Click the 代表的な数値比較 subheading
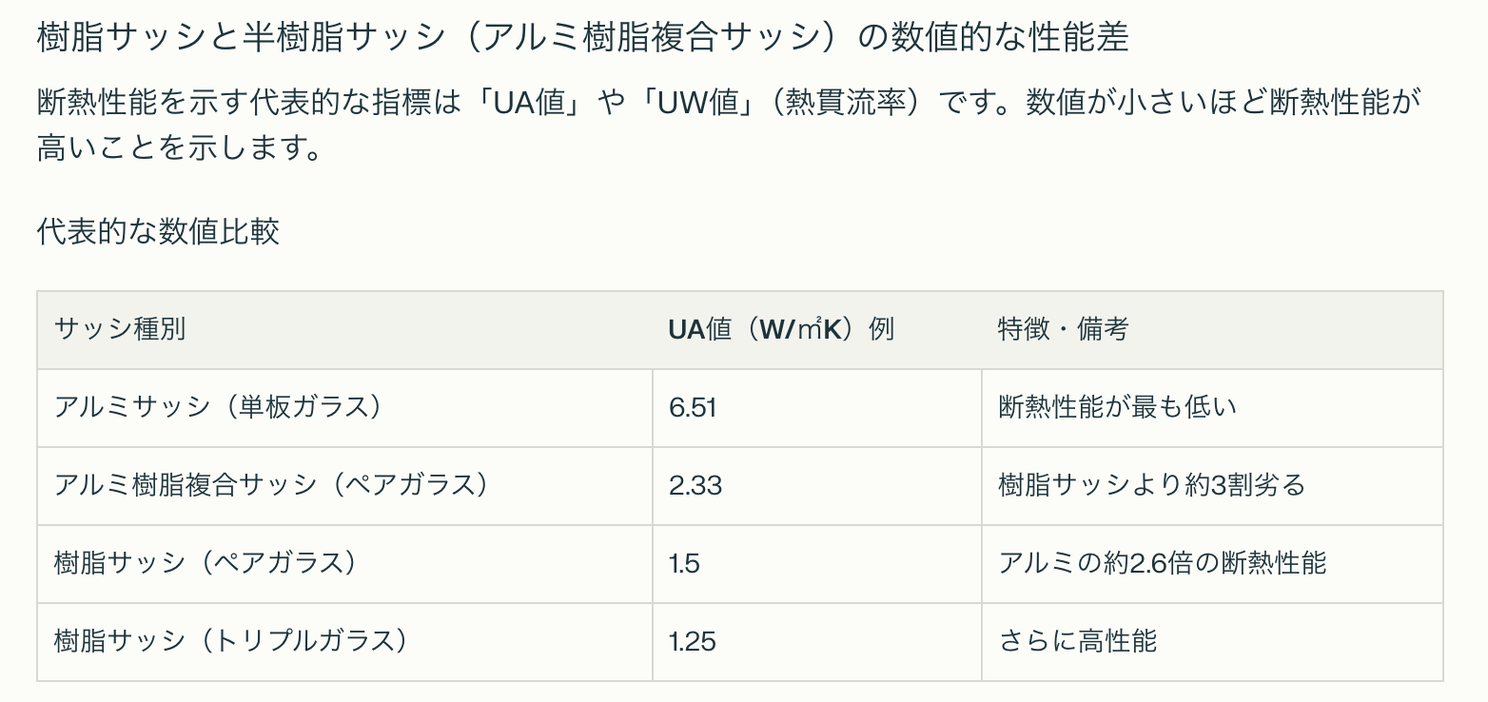Viewport: 1488px width, 702px height. click(x=158, y=231)
